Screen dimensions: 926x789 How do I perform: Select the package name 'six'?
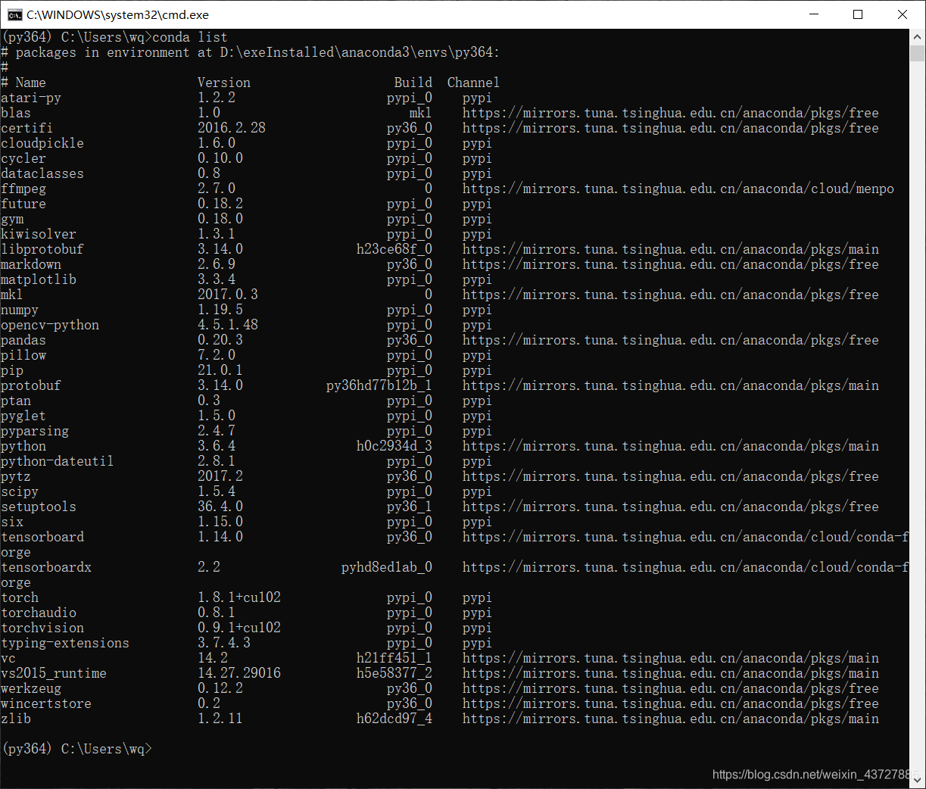(x=12, y=522)
